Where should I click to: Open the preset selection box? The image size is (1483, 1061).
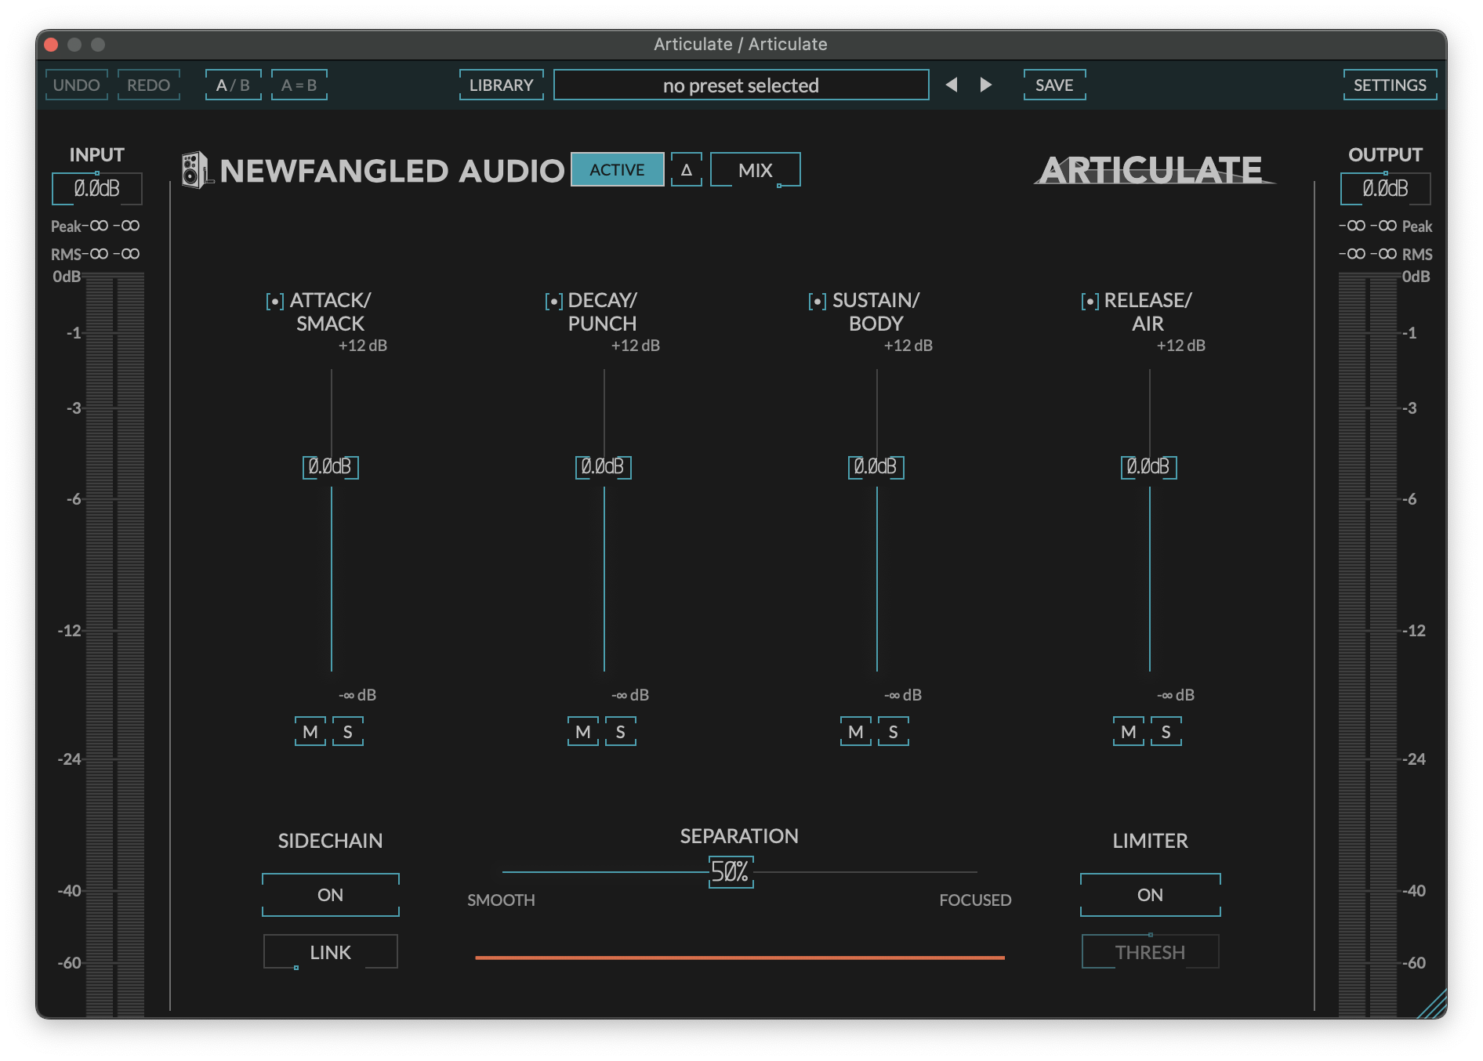click(741, 85)
